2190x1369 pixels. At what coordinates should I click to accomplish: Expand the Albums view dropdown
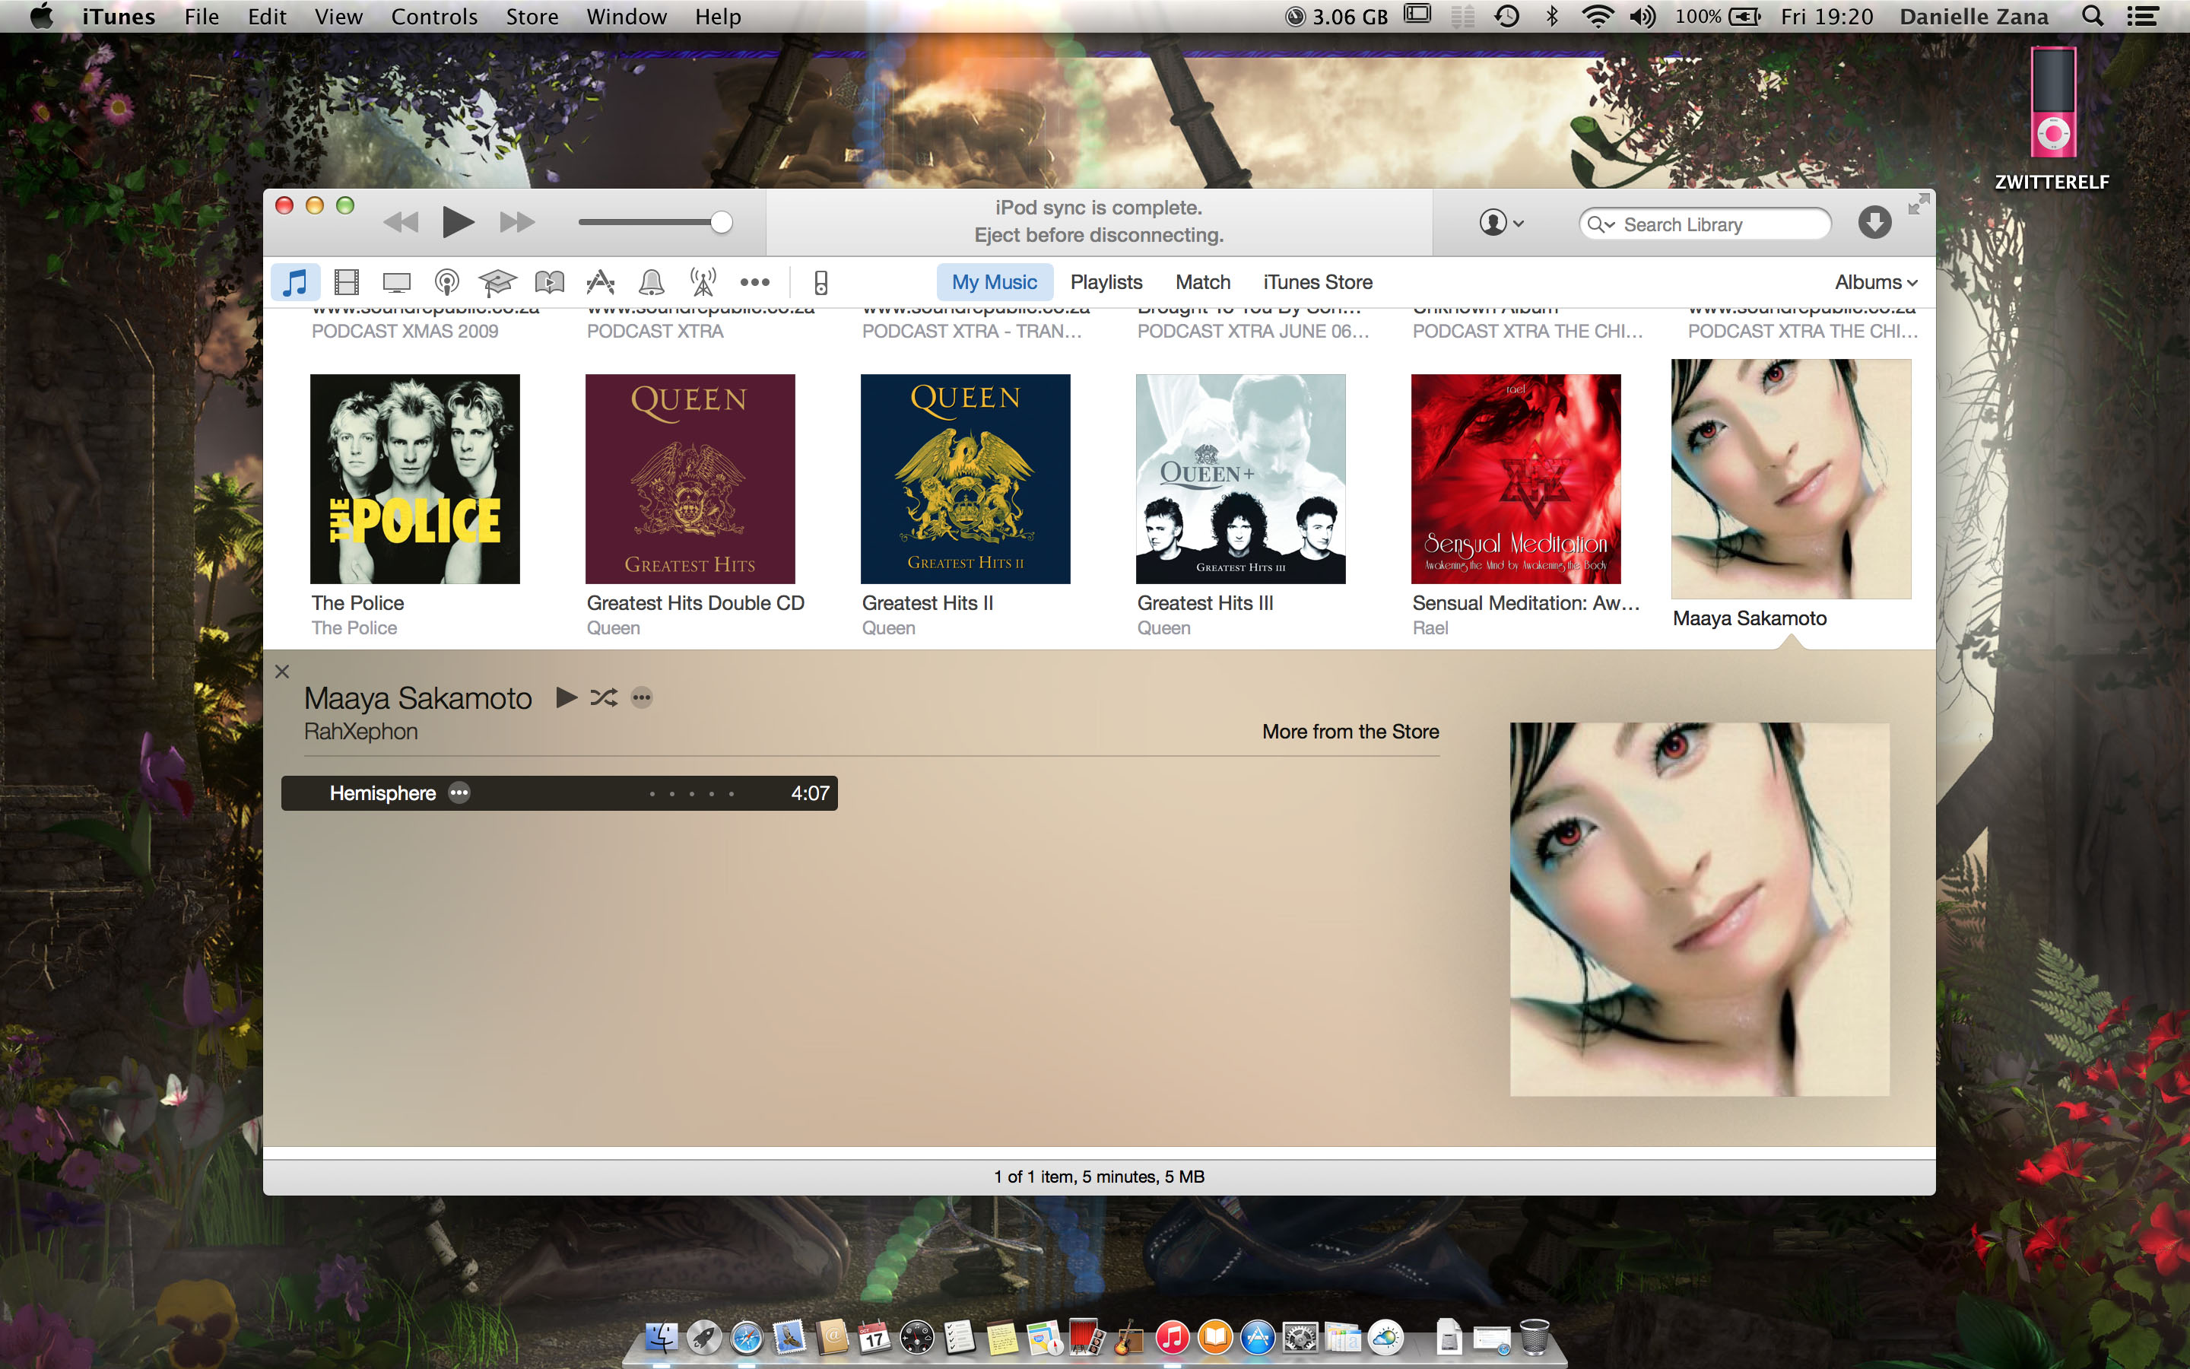(1875, 282)
